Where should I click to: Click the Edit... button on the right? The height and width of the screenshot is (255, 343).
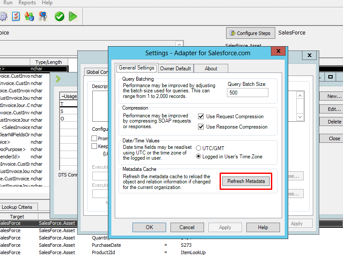331,109
